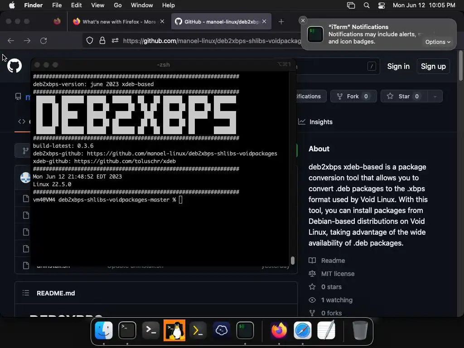
Task: Open Finder from the Dock
Action: click(104, 330)
